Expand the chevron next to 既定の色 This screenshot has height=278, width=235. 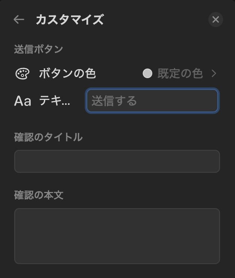tap(214, 74)
